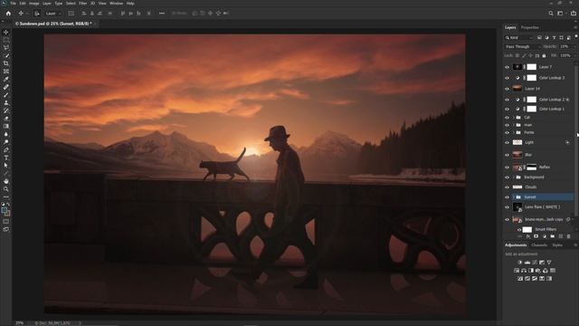
Task: Expand the Cat layer group
Action: 513,117
